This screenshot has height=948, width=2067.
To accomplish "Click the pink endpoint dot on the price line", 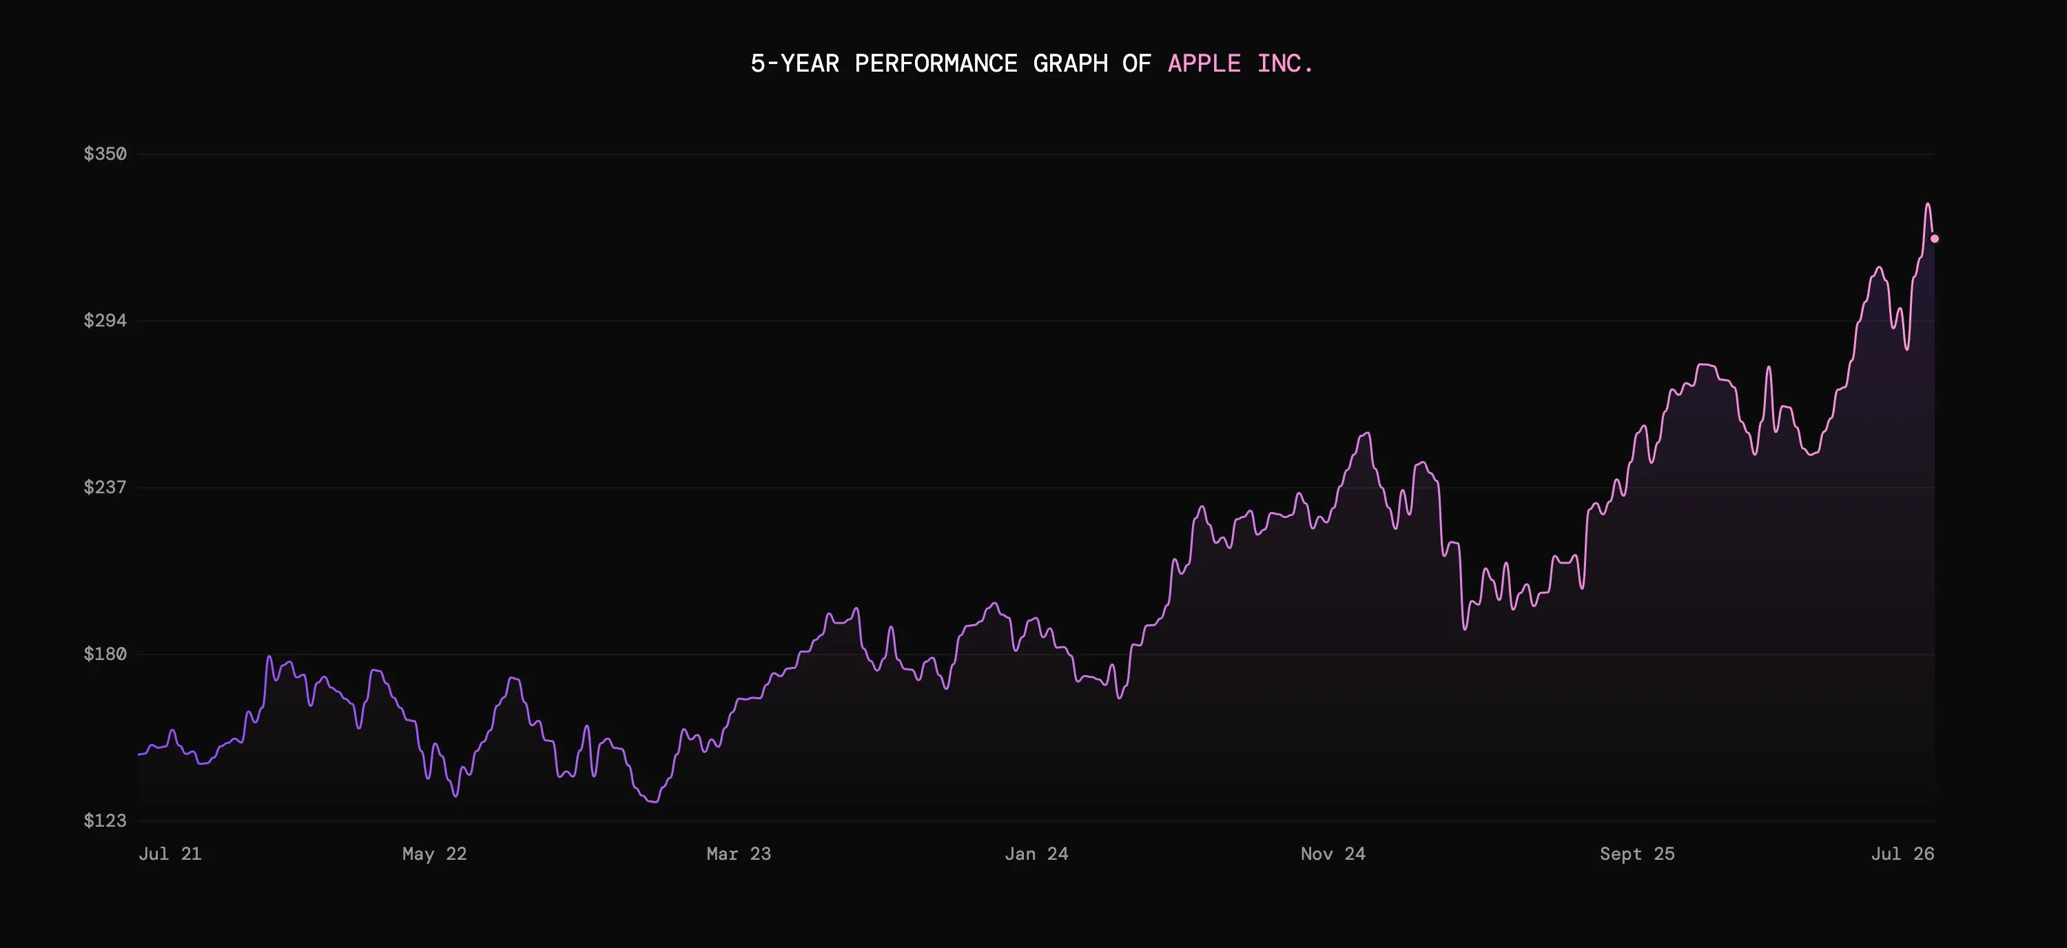I will click(x=1935, y=239).
